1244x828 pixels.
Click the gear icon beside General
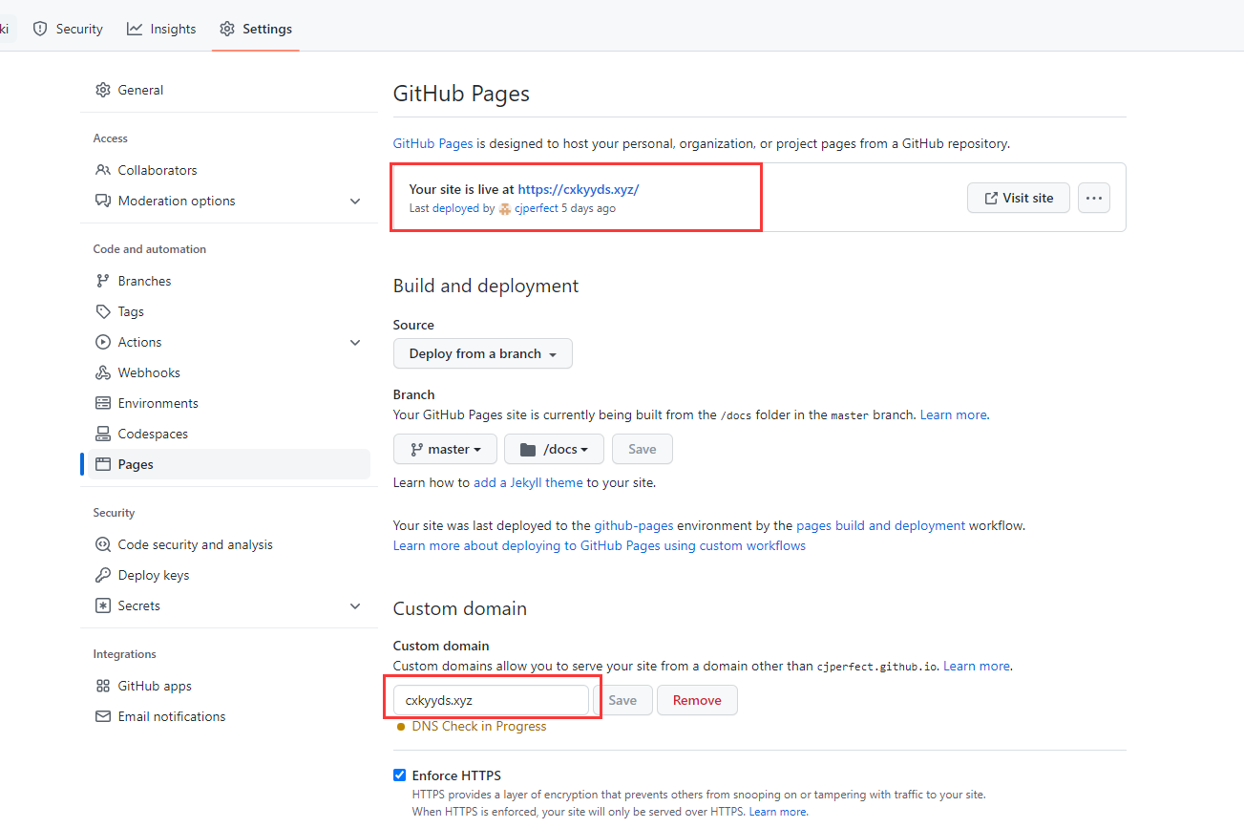pos(103,90)
